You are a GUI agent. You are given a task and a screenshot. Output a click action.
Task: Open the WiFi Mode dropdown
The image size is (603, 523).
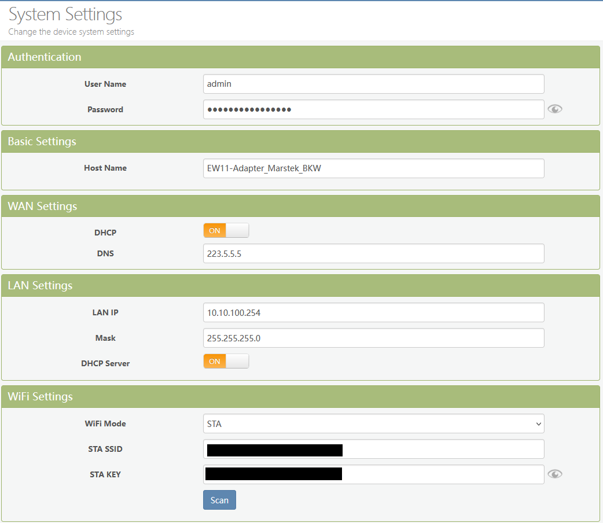(x=373, y=423)
